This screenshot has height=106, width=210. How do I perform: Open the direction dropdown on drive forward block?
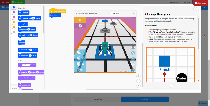(25, 13)
